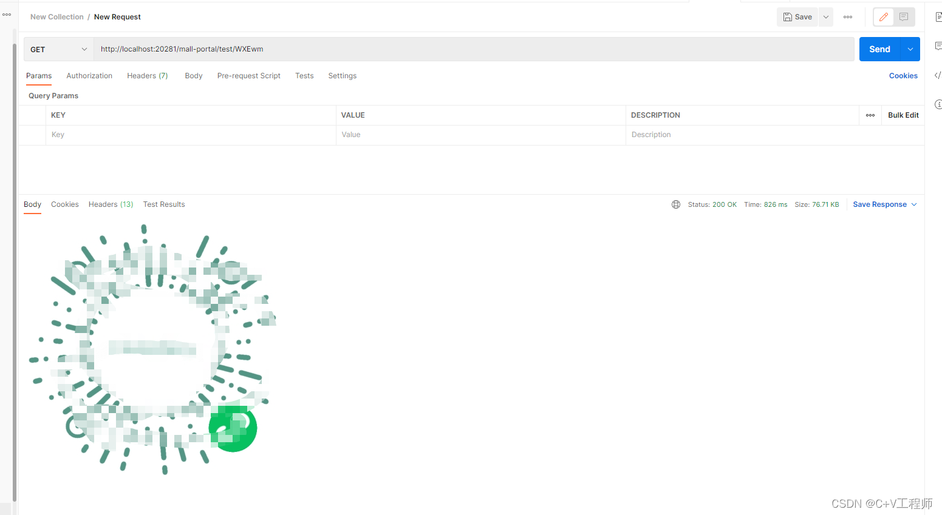Viewport: 942px width, 515px height.
Task: Open the params table column options ellipsis
Action: click(x=870, y=115)
